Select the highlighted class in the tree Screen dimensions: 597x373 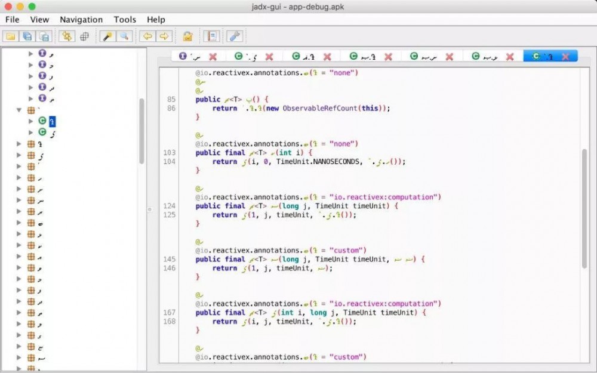[x=52, y=121]
